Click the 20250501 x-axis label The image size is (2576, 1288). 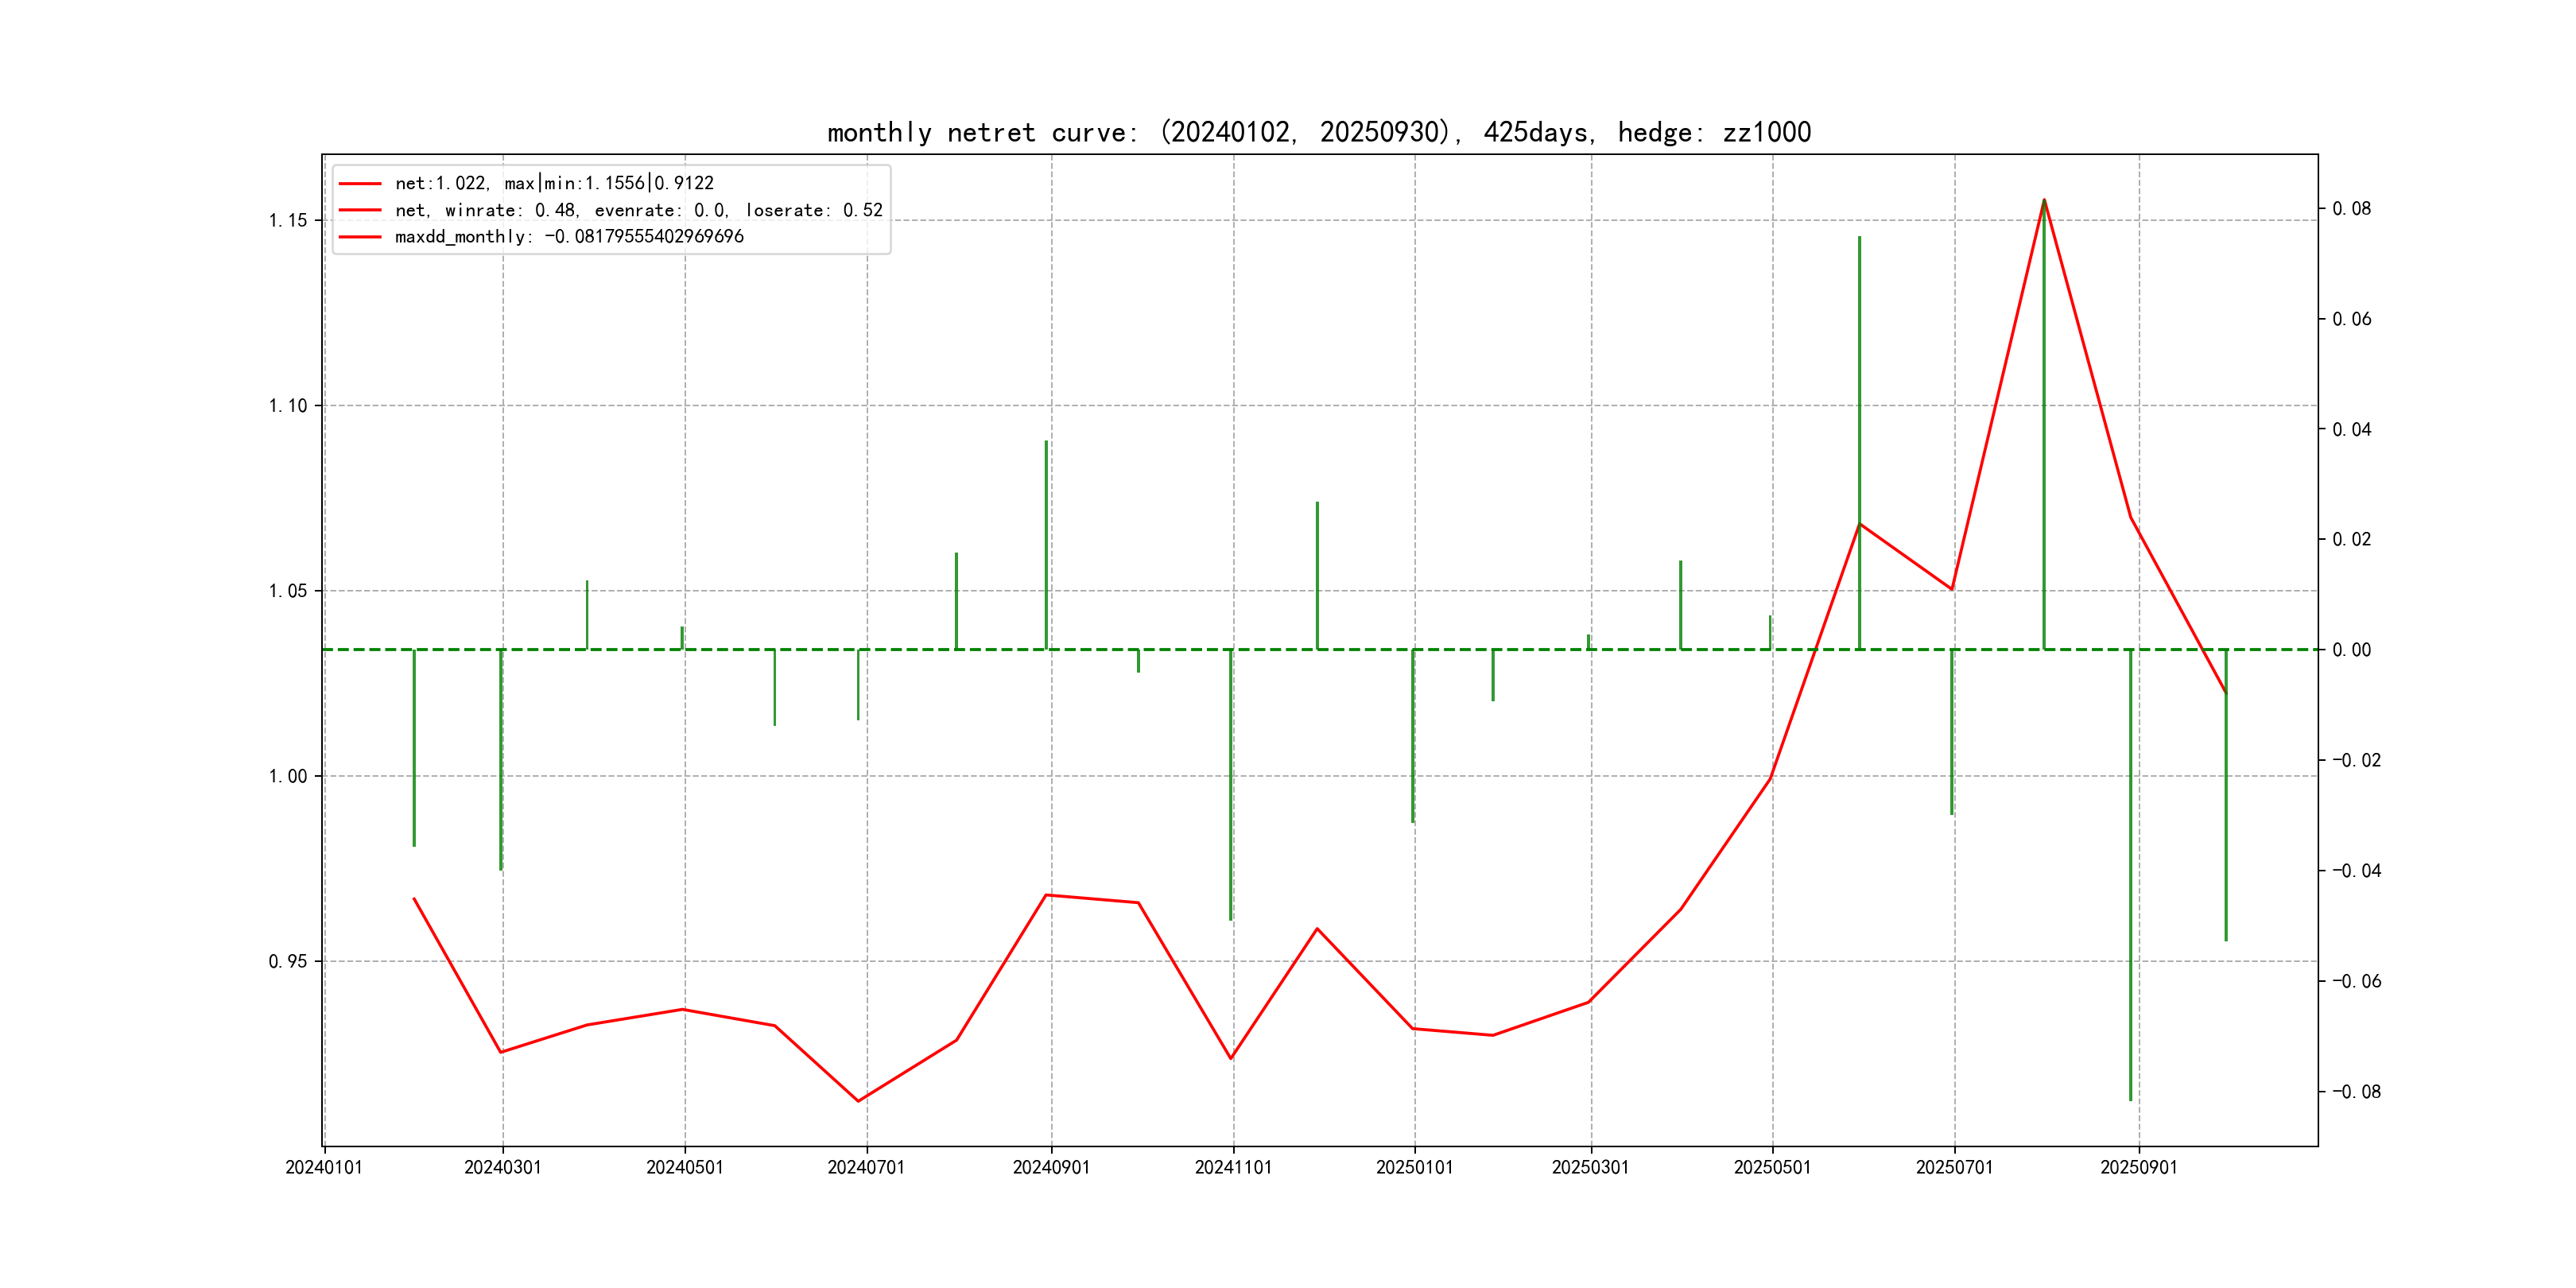1772,1167
